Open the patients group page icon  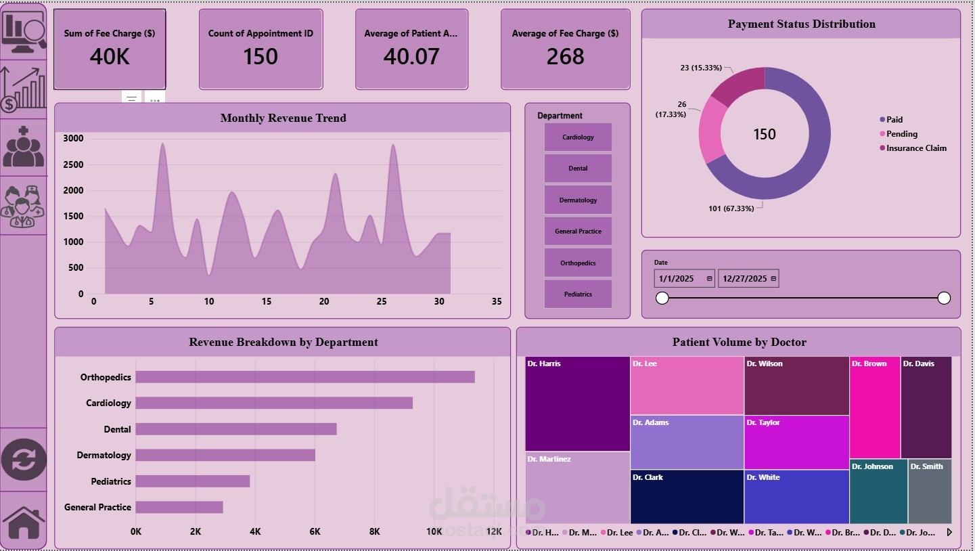[x=24, y=147]
